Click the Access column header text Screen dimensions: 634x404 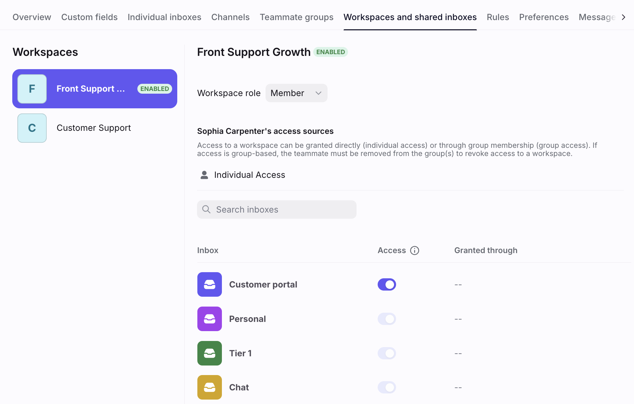point(392,250)
